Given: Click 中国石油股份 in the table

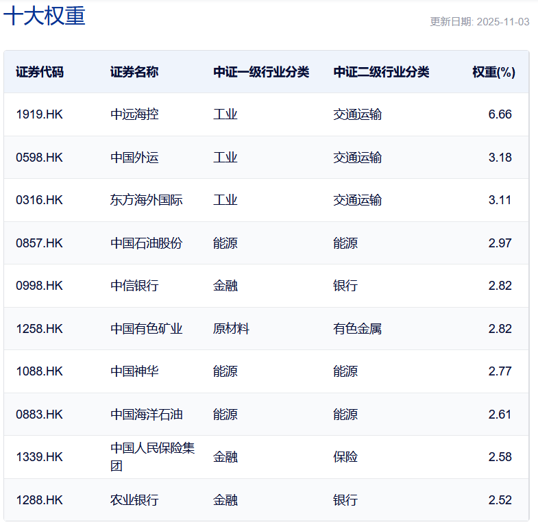Looking at the screenshot, I should (x=147, y=243).
